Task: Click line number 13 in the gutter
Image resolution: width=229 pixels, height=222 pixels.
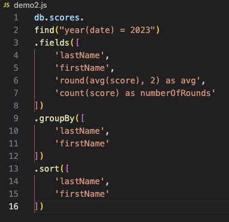Action: point(14,169)
